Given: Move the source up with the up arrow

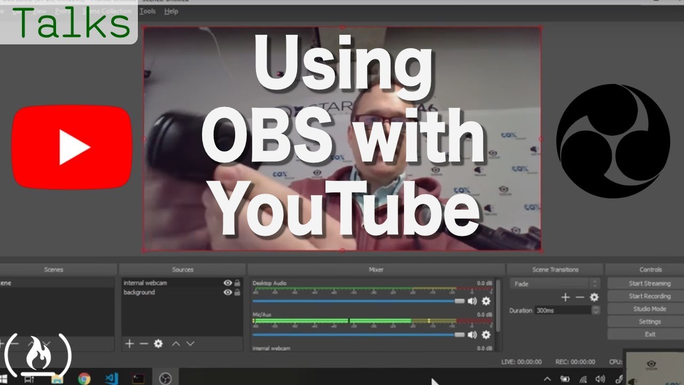Looking at the screenshot, I should 176,344.
